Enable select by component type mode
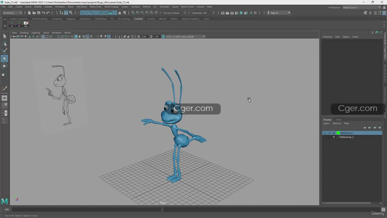 (x=71, y=13)
